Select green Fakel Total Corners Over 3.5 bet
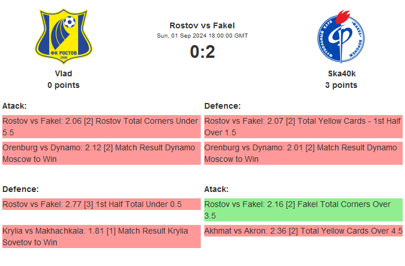Viewport: 405px width, 266px height. point(303,210)
